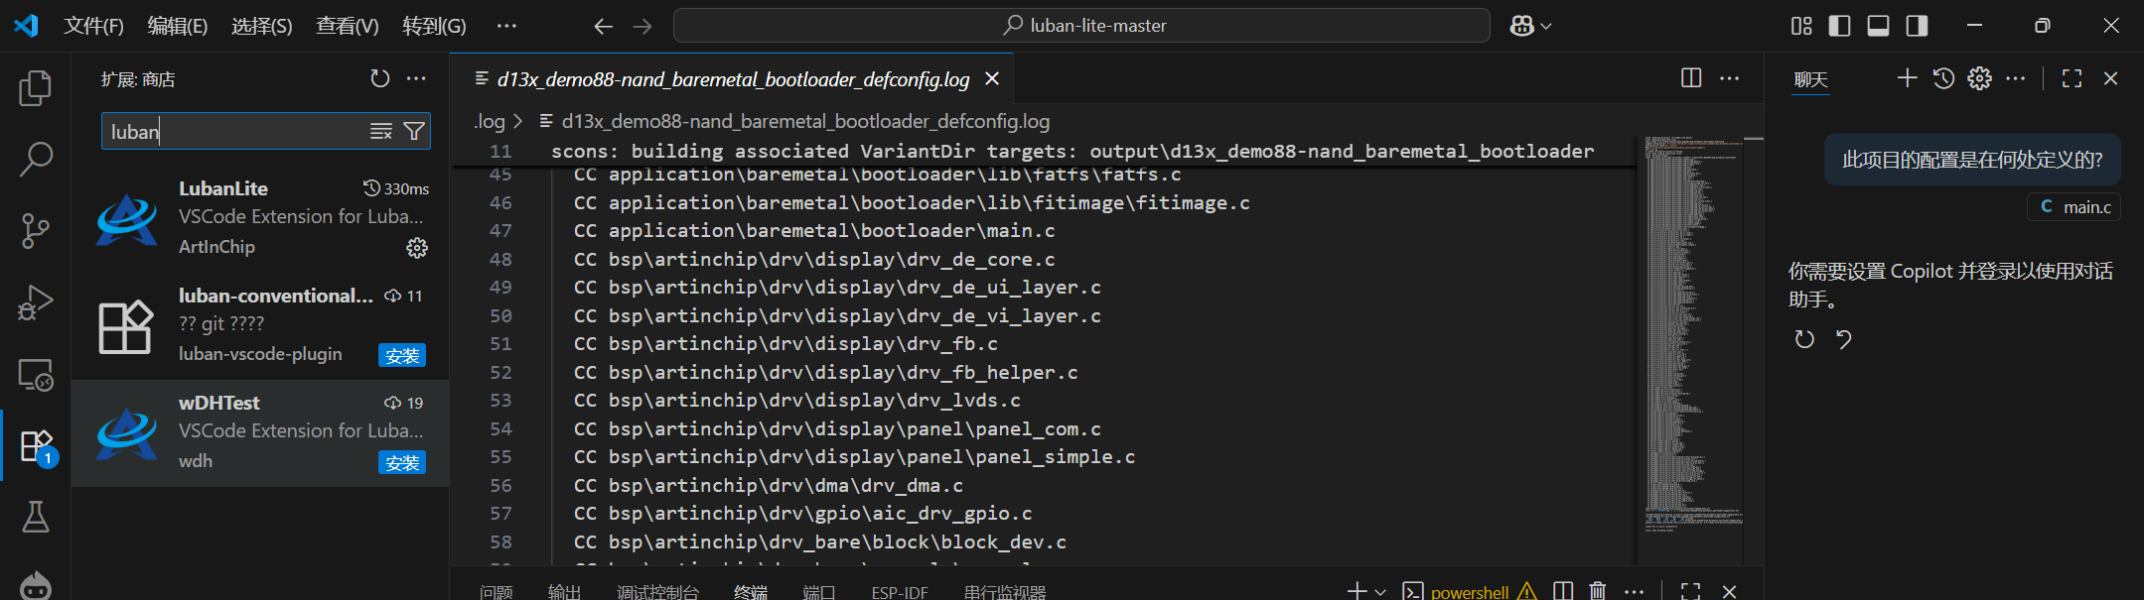Toggle bottom panel visibility

coord(1878,26)
